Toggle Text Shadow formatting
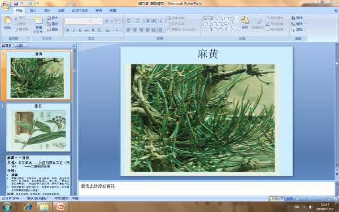339x212 pixels. pos(93,31)
